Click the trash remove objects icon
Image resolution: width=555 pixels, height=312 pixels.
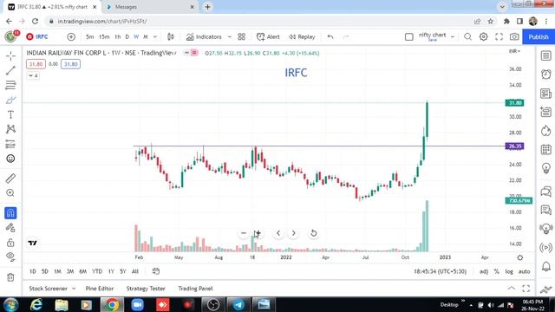tap(10, 277)
